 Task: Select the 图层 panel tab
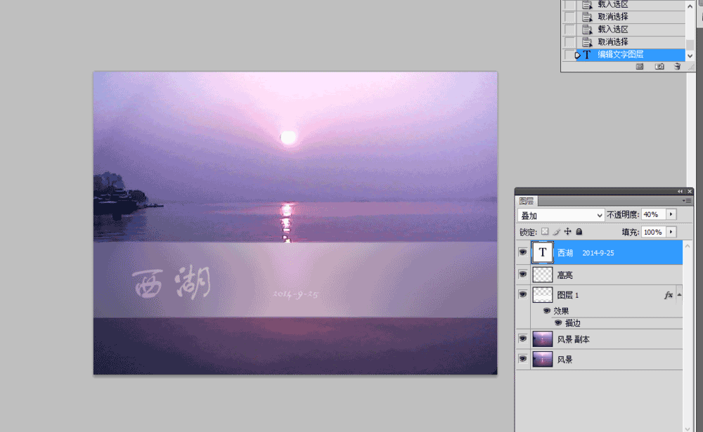click(527, 201)
